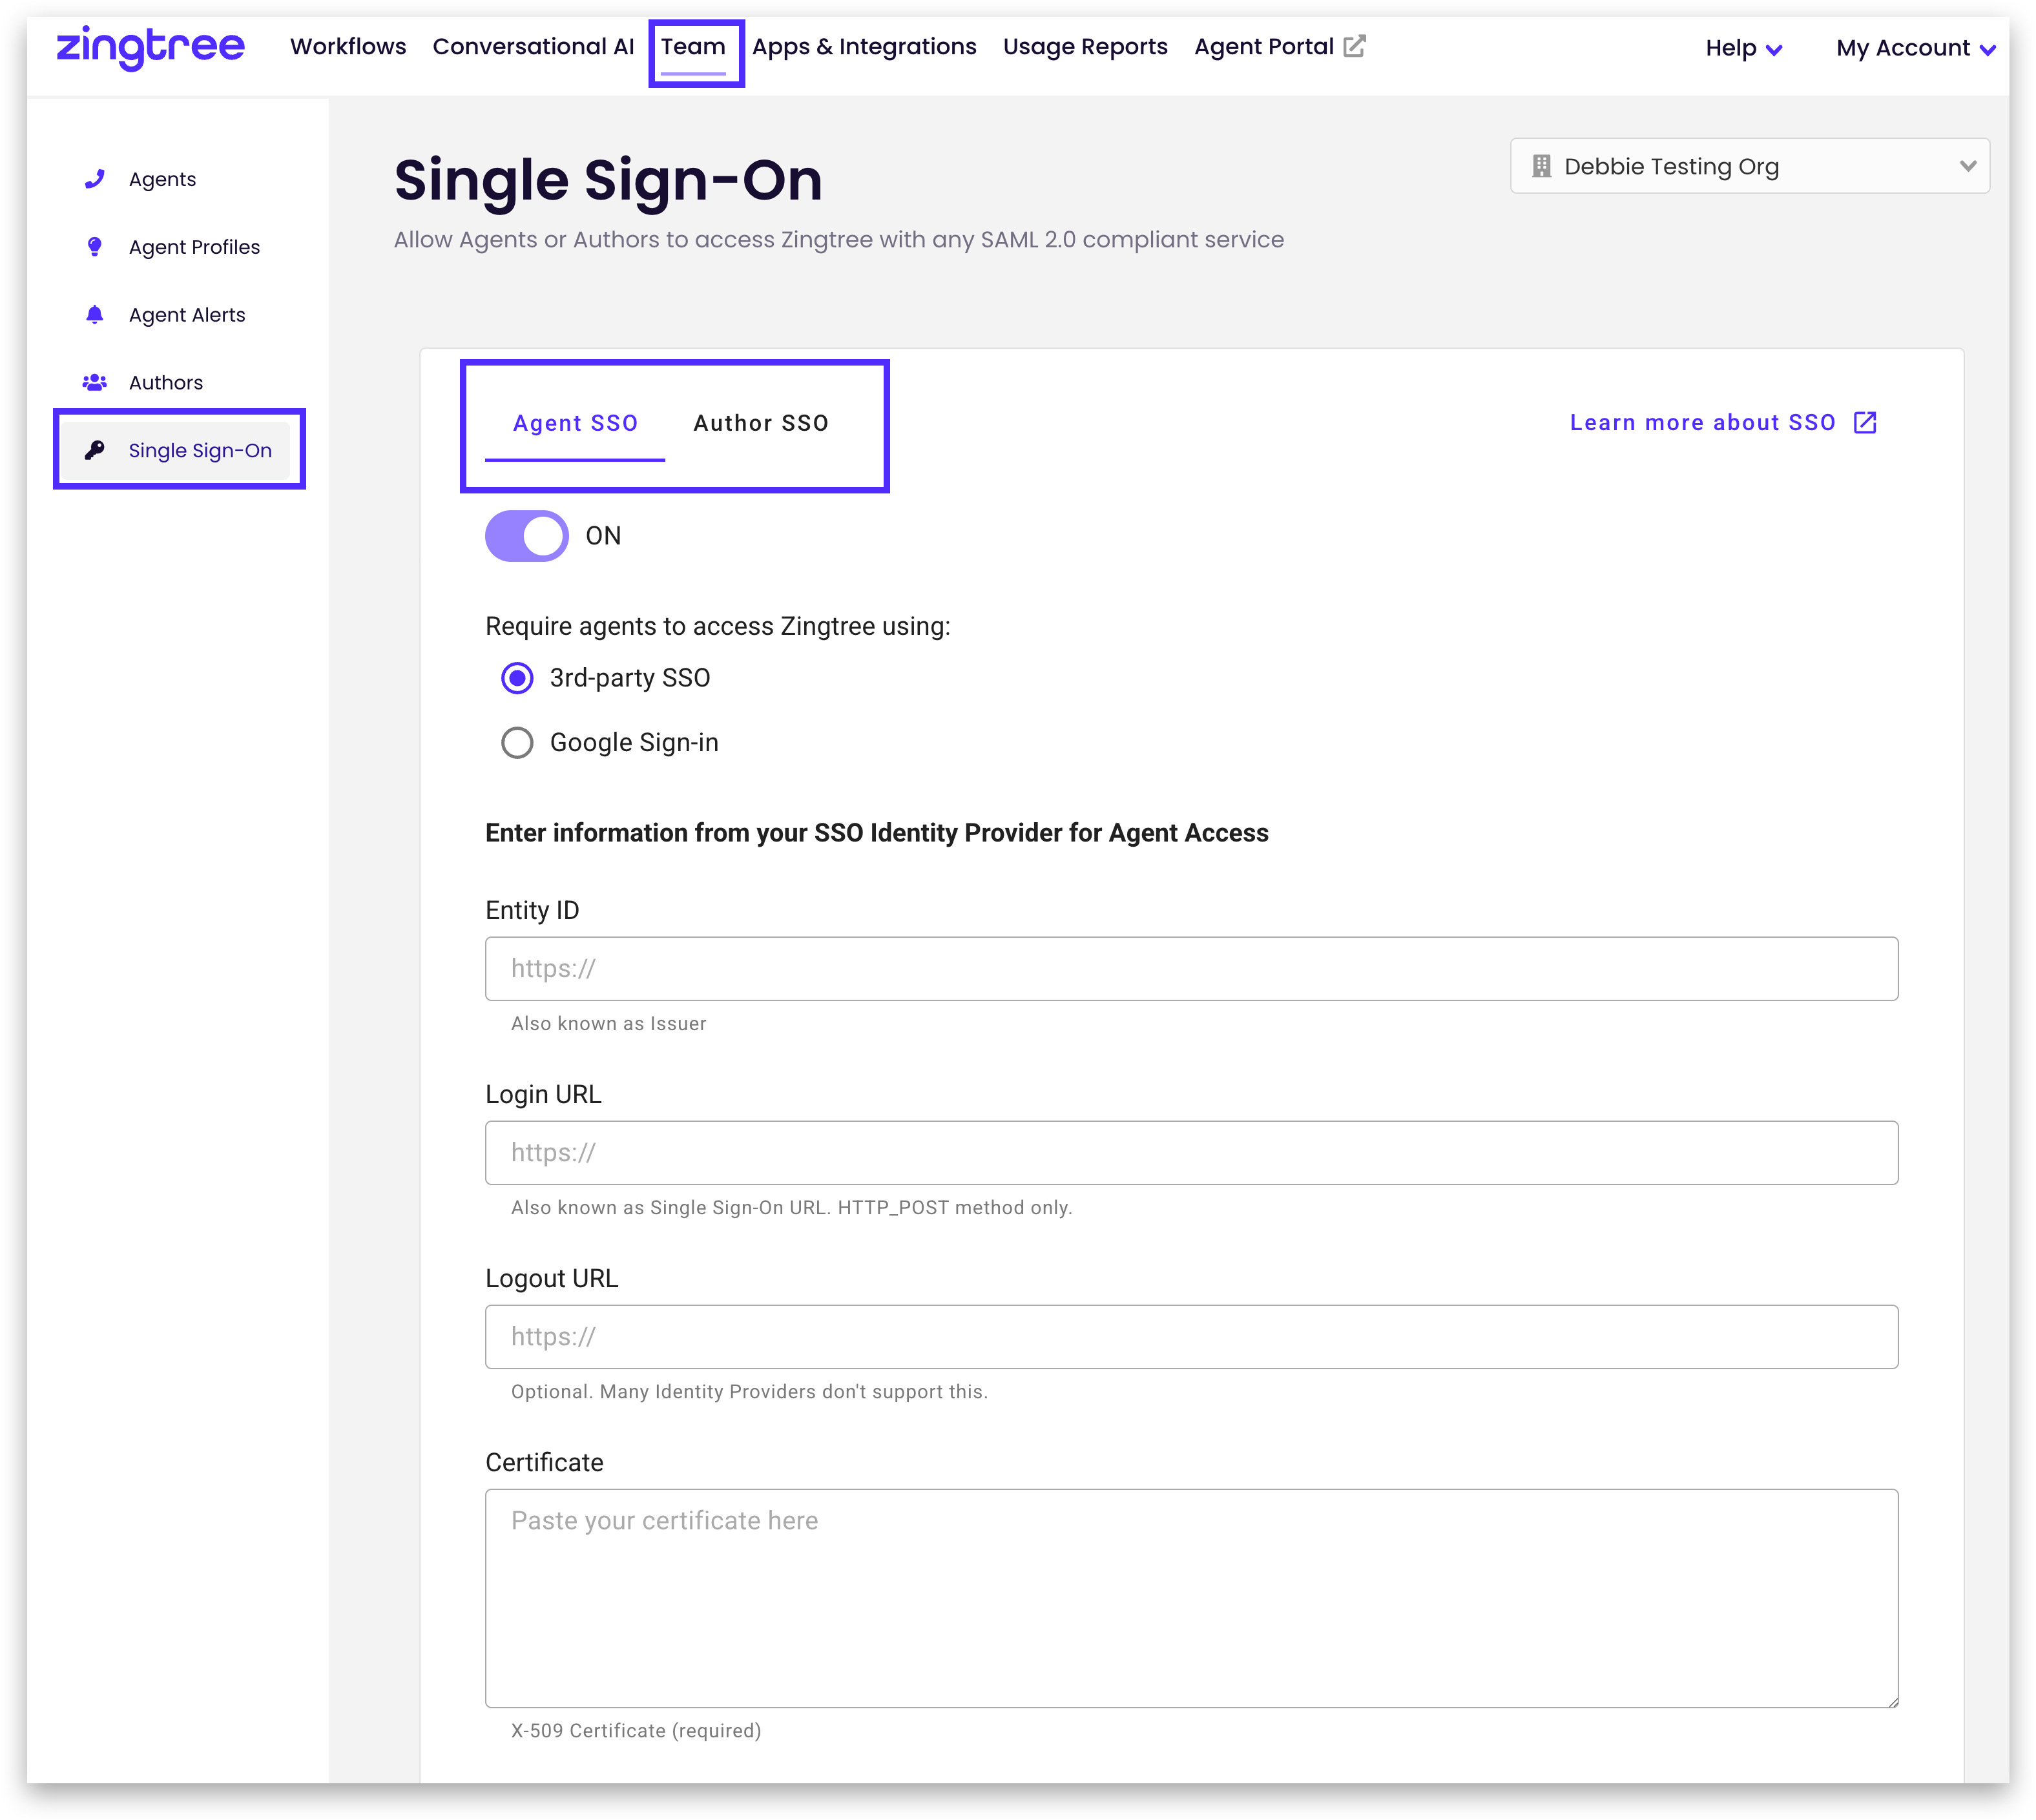Click the Agents phone icon
The width and height of the screenshot is (2036, 1820).
95,179
